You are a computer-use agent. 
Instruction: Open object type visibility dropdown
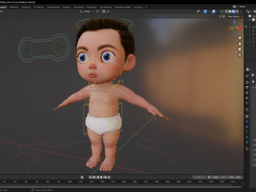pyautogui.click(x=199, y=12)
